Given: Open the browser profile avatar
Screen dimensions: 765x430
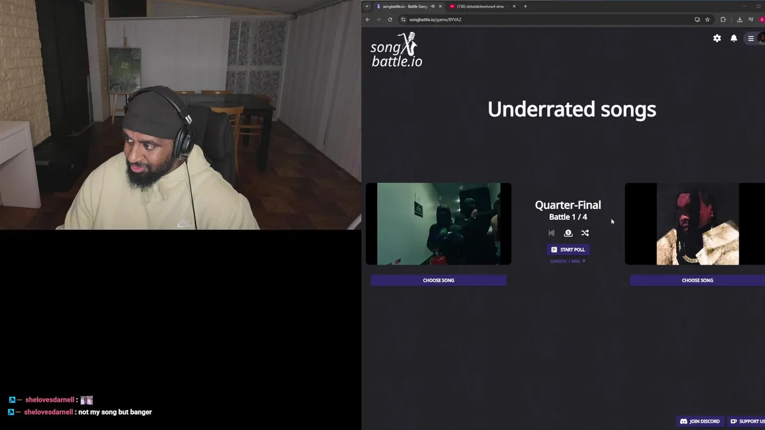Looking at the screenshot, I should coord(762,20).
